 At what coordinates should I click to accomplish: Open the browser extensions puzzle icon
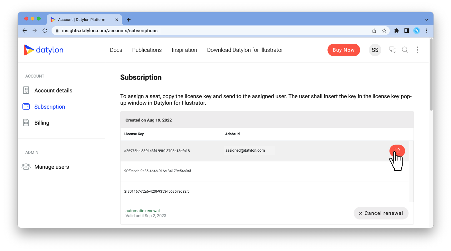397,31
